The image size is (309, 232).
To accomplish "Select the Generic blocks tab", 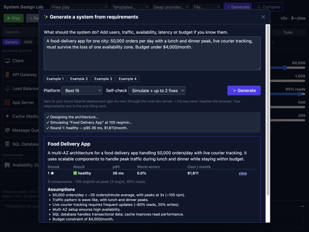I will pos(11,42).
